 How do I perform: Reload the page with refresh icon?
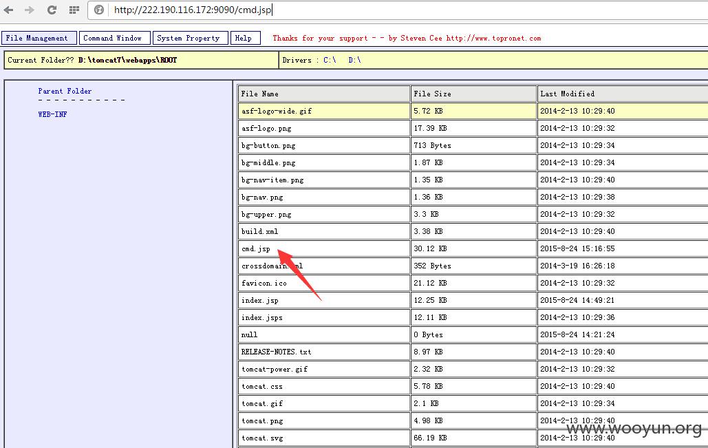52,10
